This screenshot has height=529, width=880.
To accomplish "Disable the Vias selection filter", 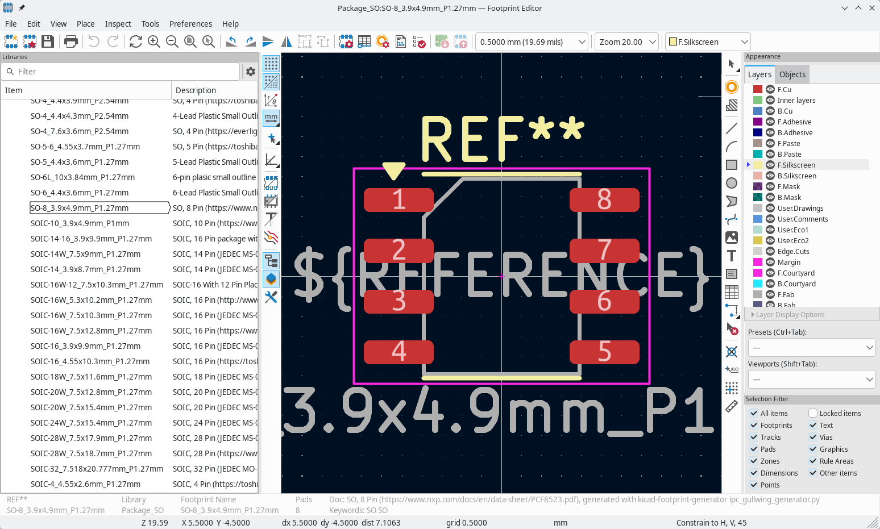I will (813, 437).
